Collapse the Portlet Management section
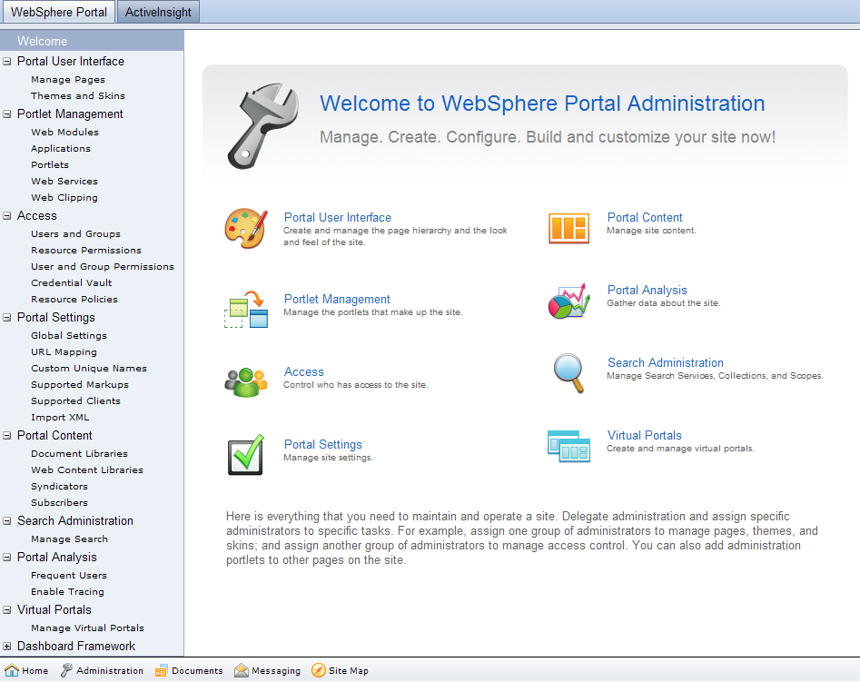Screen dimensions: 860x682 (7, 114)
